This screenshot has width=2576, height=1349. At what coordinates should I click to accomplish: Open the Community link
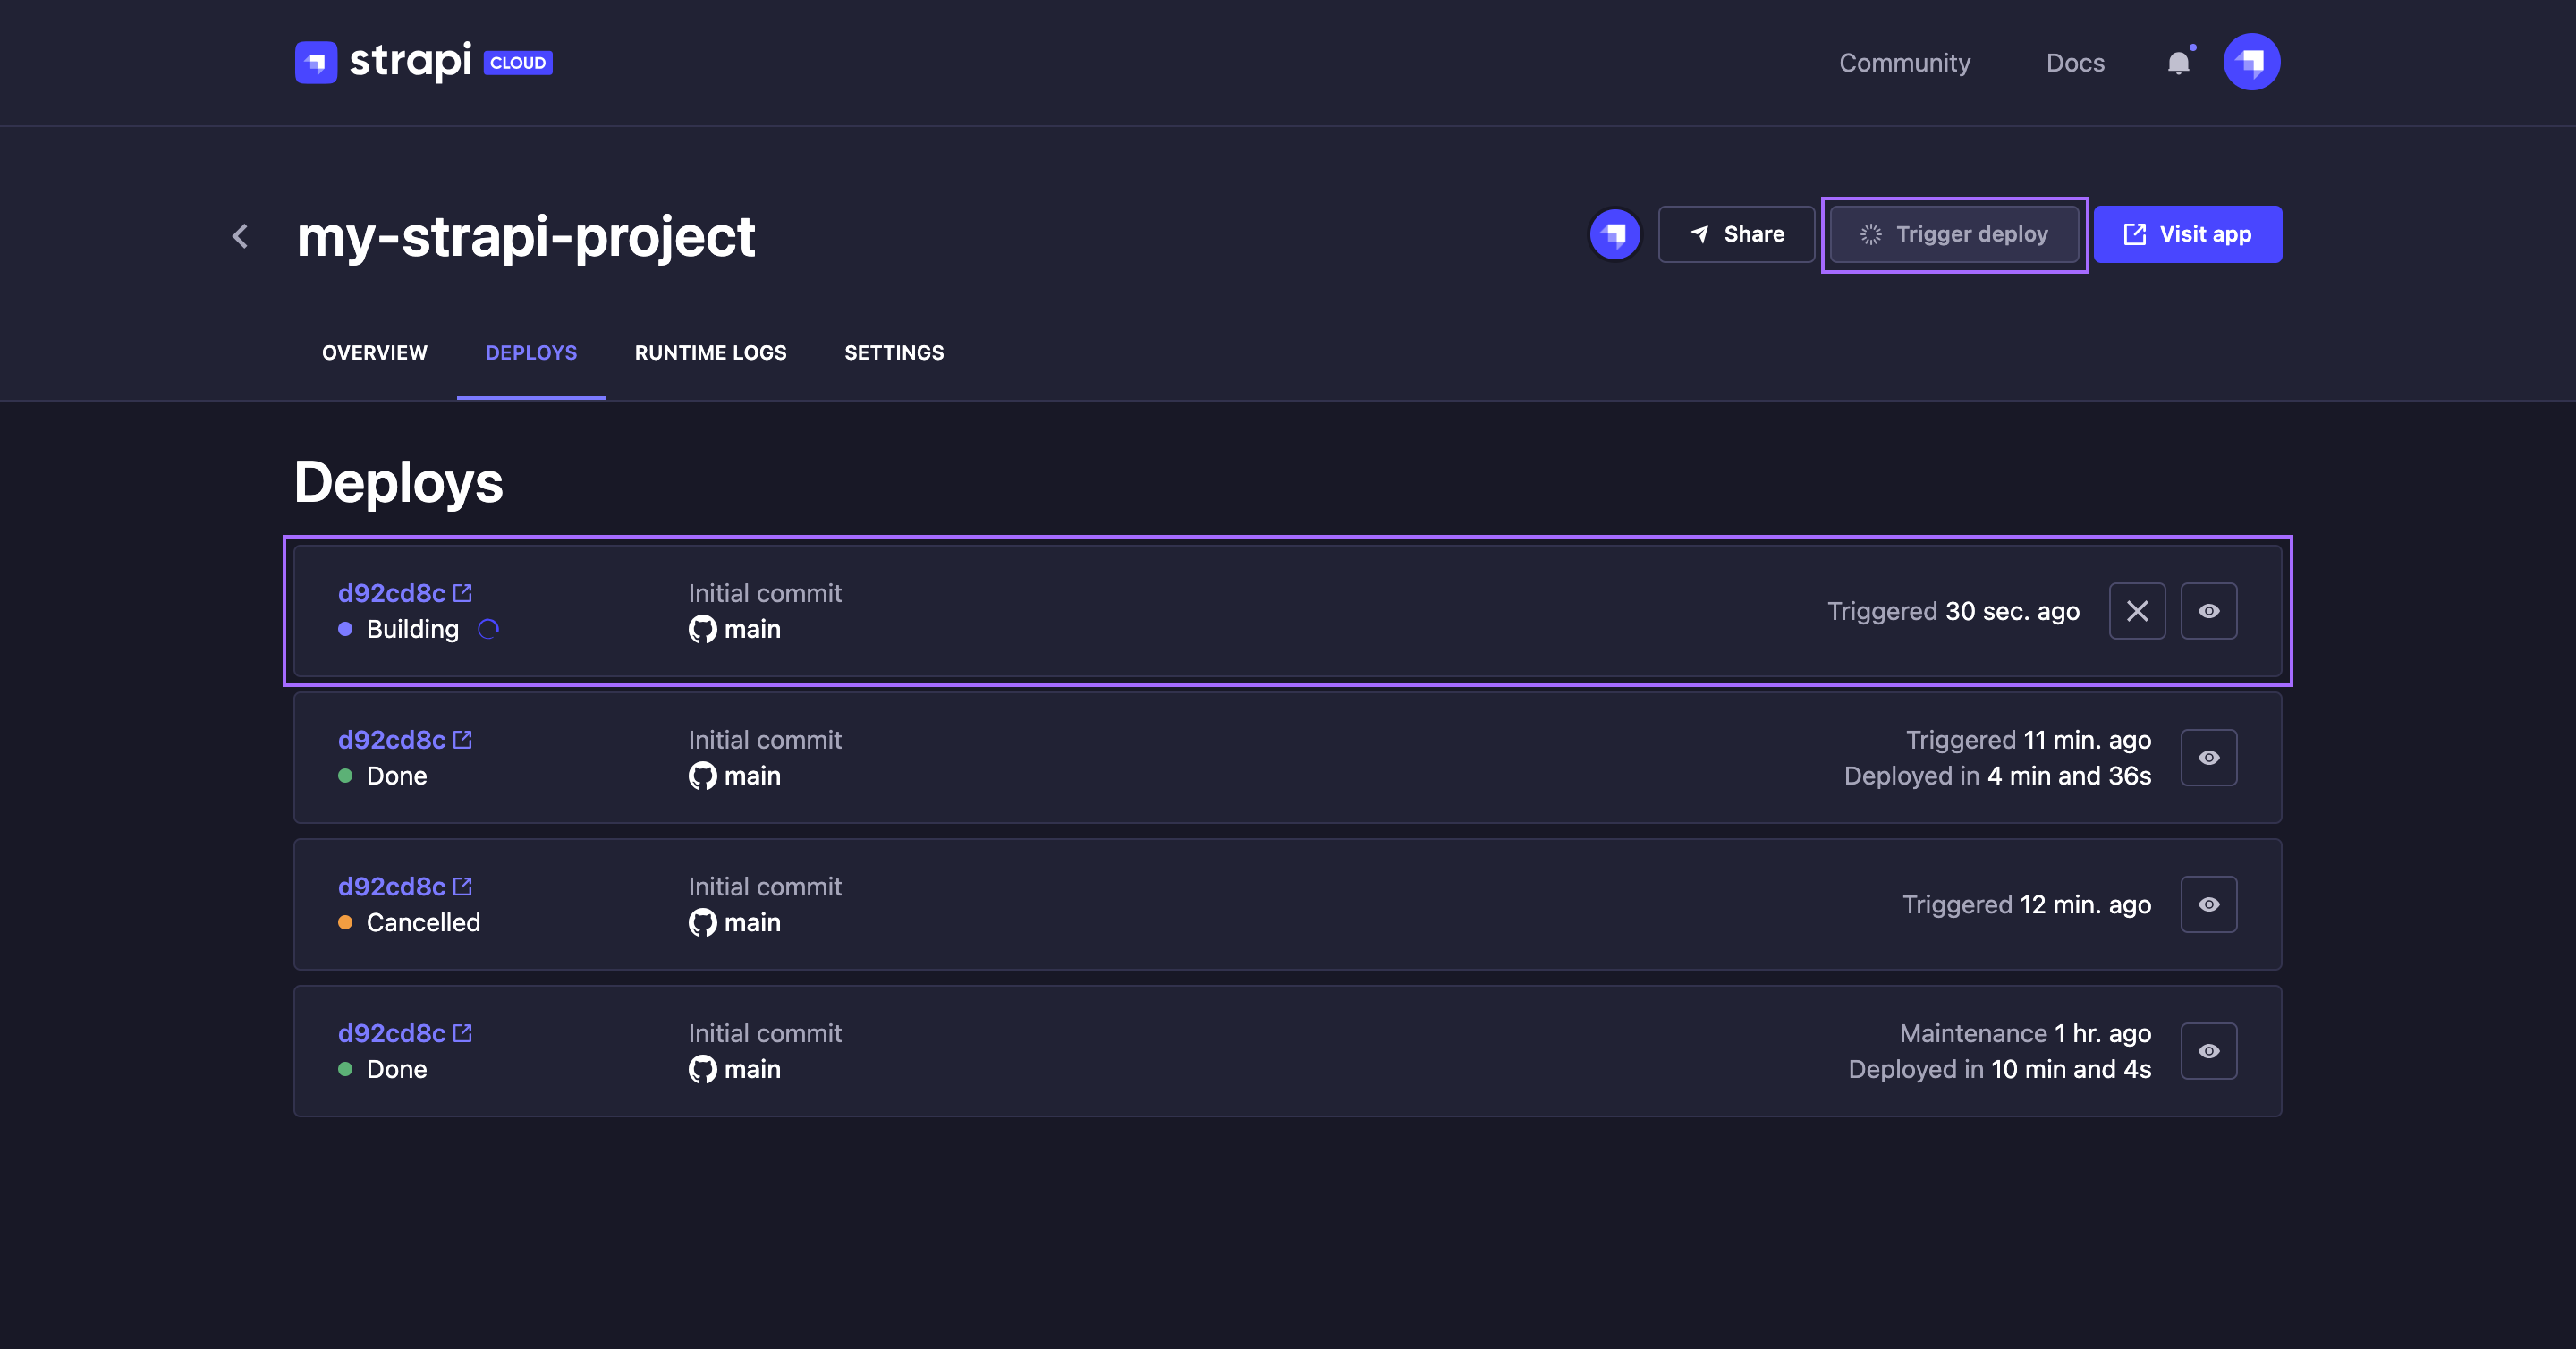[x=1904, y=63]
